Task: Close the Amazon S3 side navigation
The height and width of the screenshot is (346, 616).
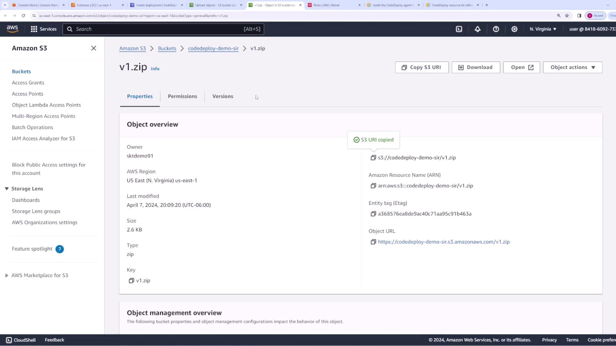Action: [94, 48]
